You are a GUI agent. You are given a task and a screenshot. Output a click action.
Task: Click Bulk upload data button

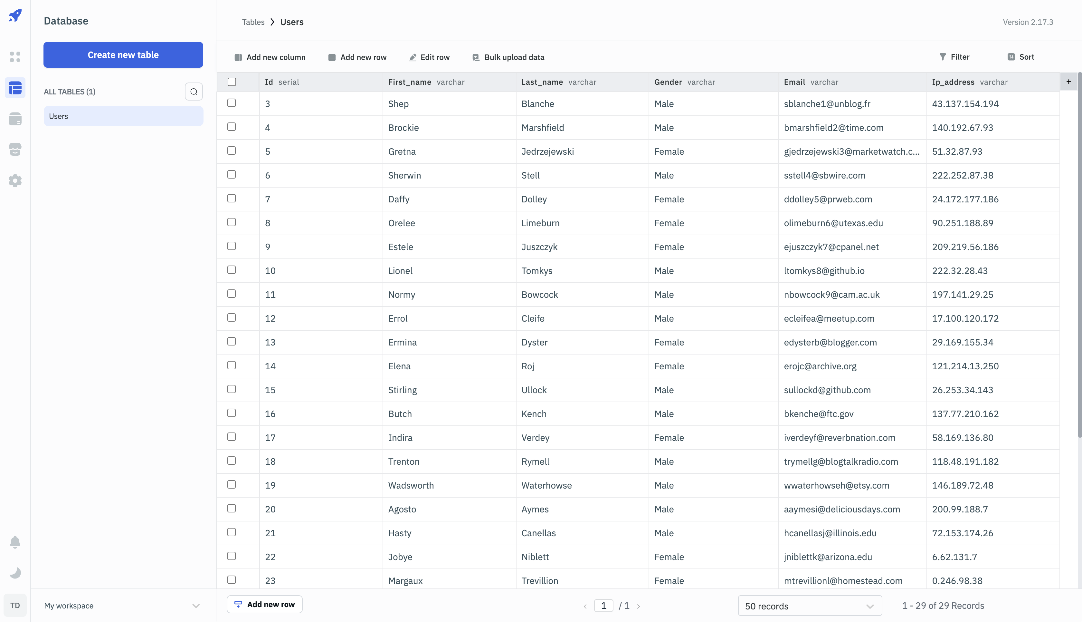coord(508,57)
